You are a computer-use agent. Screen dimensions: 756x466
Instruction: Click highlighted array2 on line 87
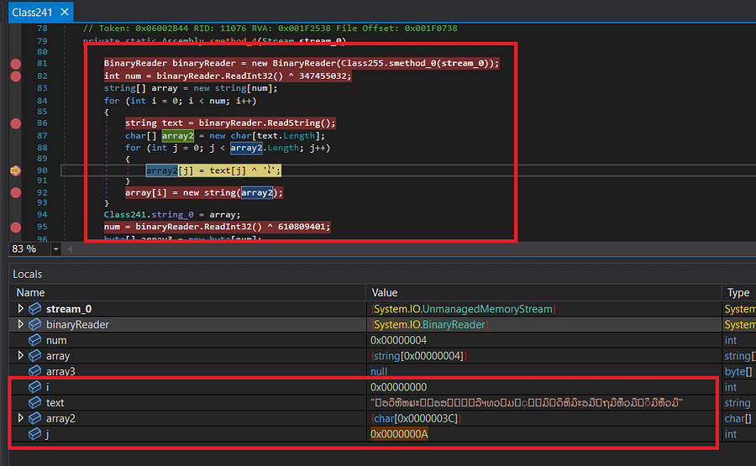[x=178, y=136]
